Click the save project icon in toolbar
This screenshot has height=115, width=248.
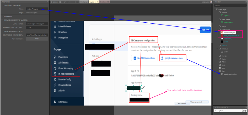(60, 2)
